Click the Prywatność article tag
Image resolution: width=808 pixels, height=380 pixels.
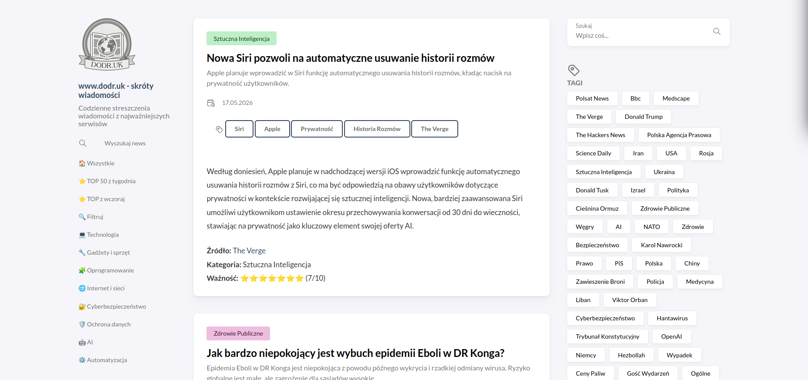tap(317, 129)
